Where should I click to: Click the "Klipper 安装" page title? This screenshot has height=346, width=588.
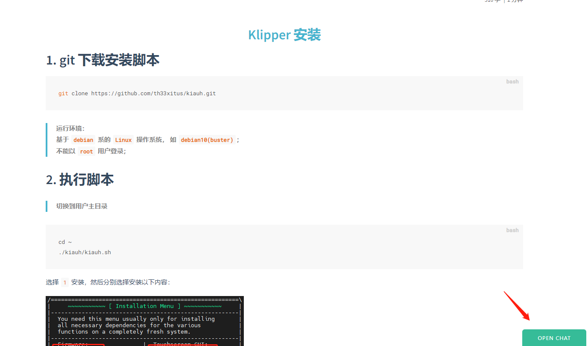coord(284,35)
